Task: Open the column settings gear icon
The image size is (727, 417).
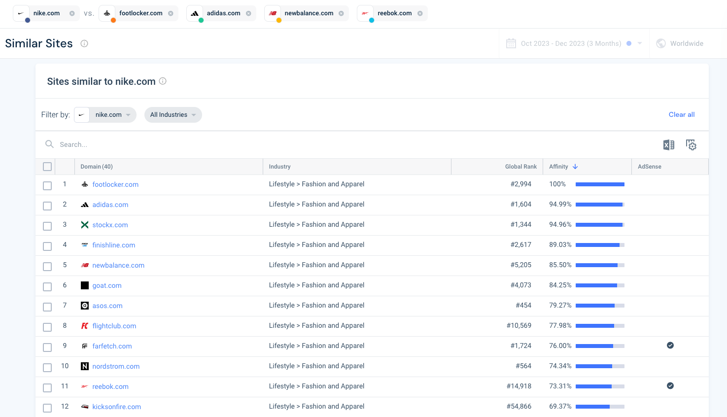Action: 691,144
